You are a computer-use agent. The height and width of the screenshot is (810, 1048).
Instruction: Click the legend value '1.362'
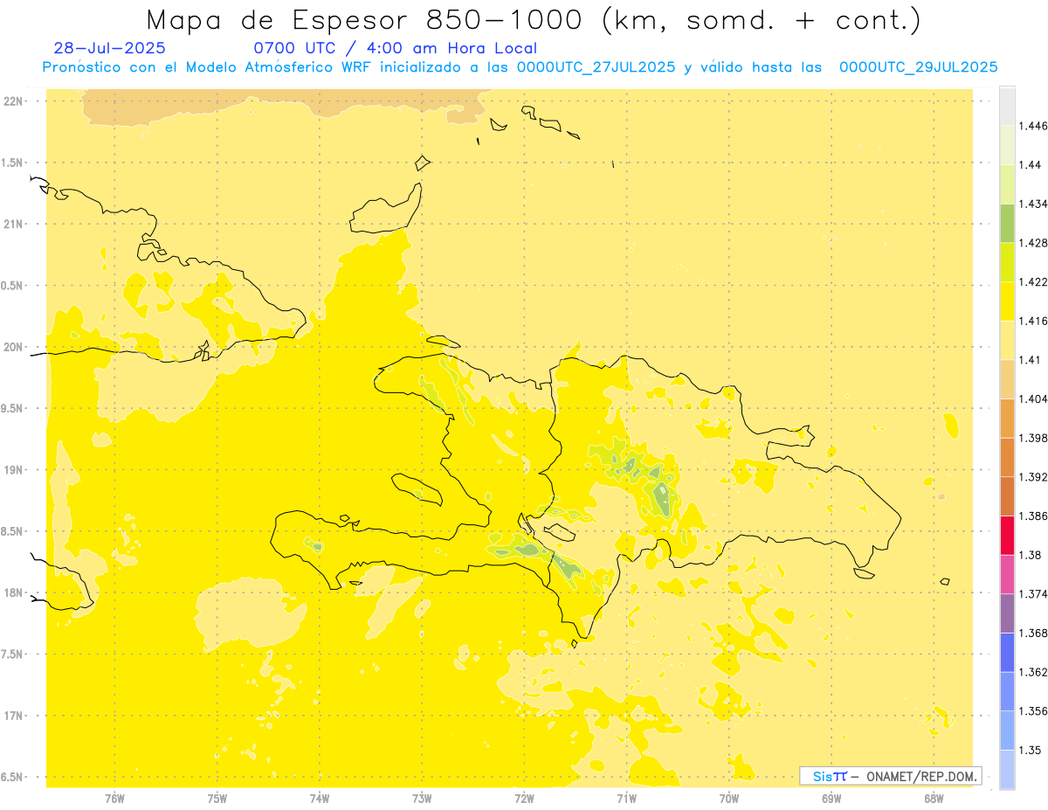(x=1033, y=672)
